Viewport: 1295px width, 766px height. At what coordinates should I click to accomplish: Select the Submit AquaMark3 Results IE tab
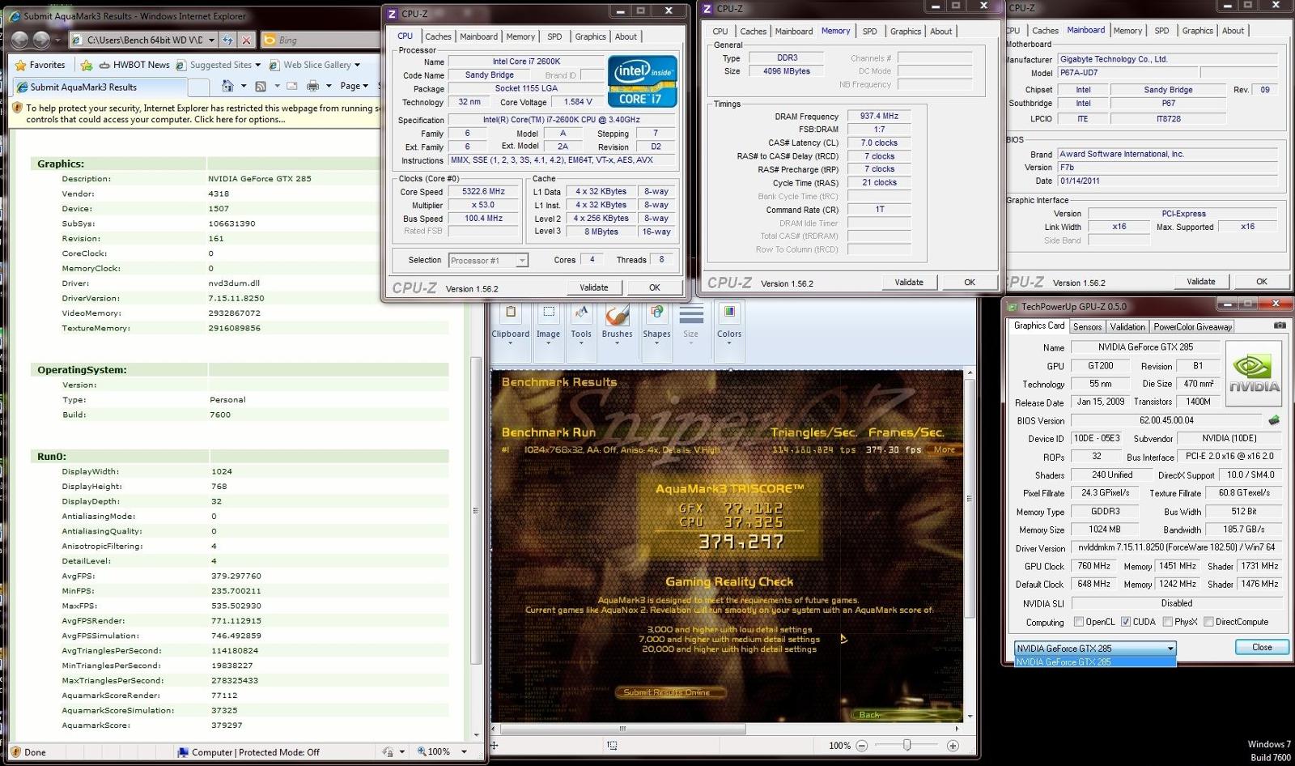[x=99, y=87]
